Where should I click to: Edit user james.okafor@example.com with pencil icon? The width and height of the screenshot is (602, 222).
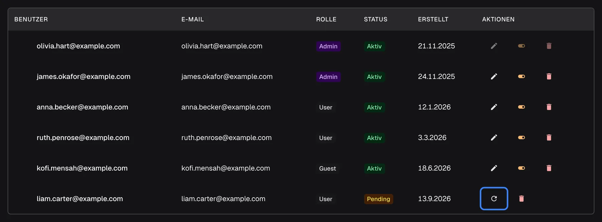(x=494, y=77)
